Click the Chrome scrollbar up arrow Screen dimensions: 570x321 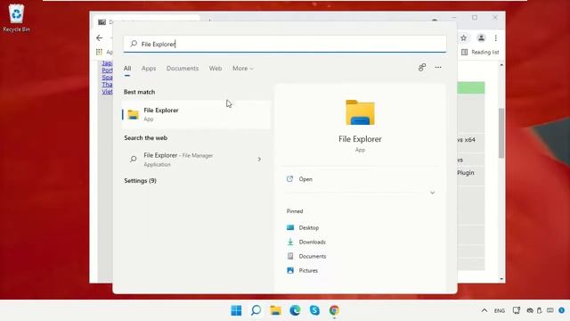pyautogui.click(x=501, y=65)
